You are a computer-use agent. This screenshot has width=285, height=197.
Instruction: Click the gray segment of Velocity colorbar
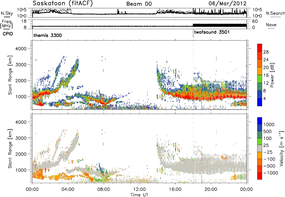point(260,148)
